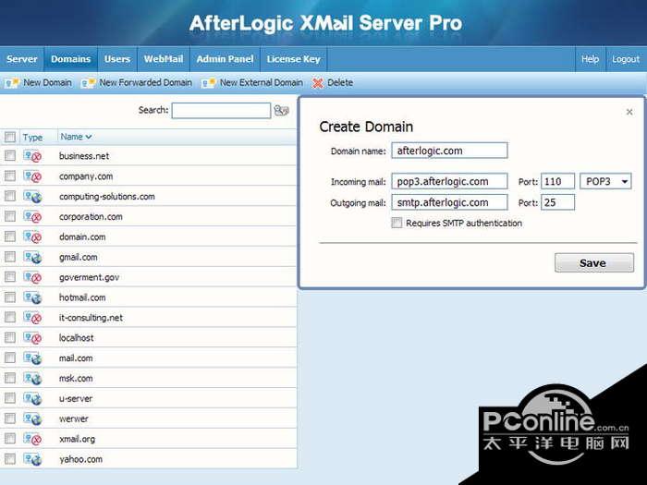Click the Type column header

point(32,138)
